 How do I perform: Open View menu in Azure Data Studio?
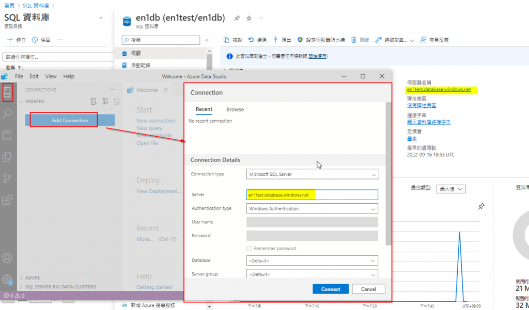click(x=51, y=76)
